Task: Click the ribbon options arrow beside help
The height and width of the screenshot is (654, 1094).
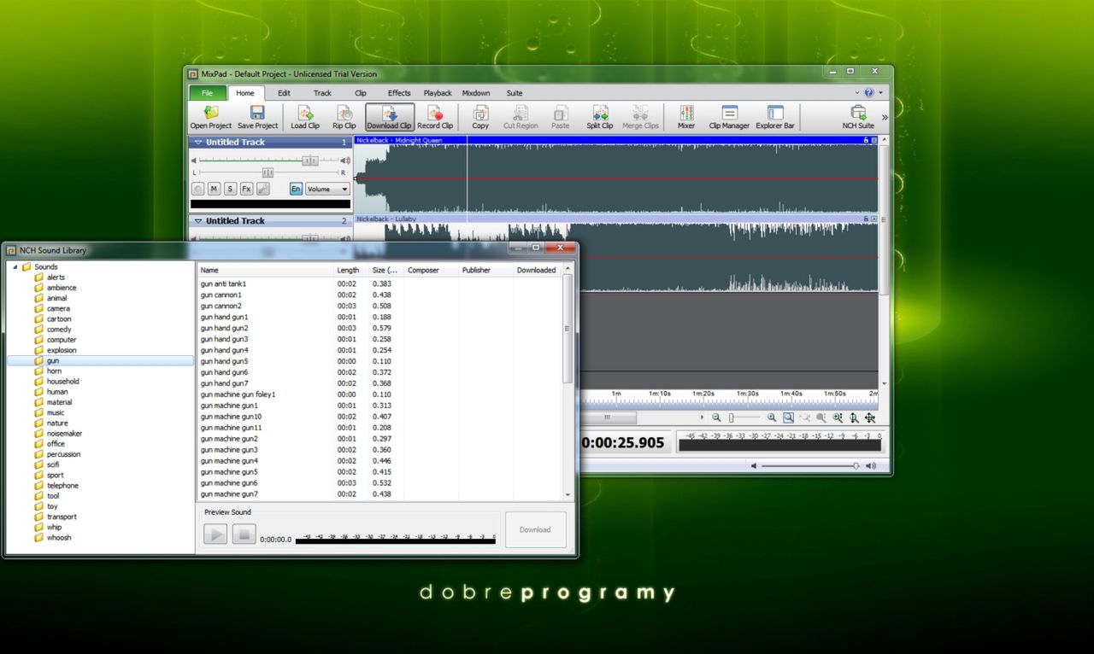Action: coord(881,92)
